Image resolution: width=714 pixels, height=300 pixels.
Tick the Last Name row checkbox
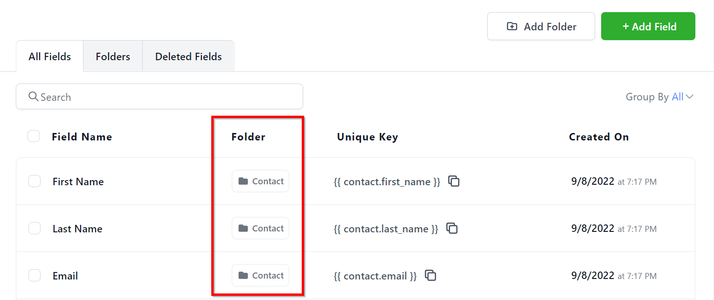point(35,228)
